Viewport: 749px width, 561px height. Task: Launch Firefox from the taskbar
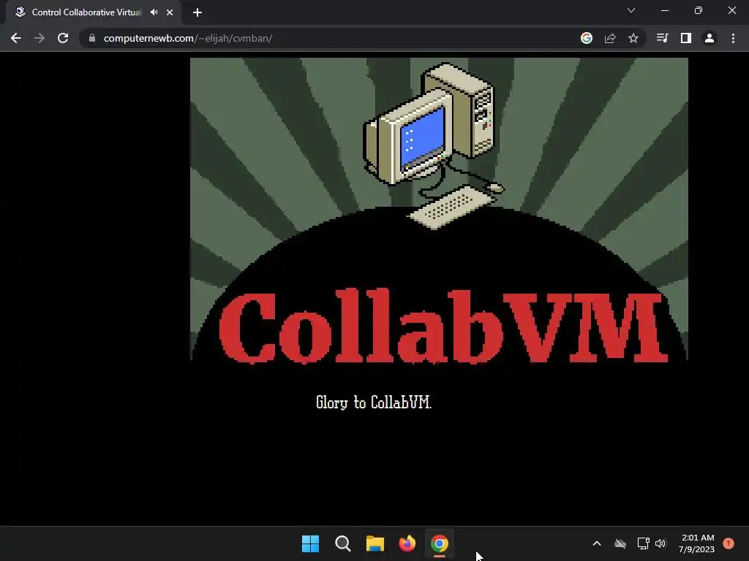[407, 543]
